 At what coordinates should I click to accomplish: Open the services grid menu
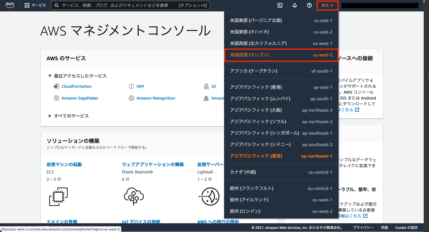click(27, 5)
